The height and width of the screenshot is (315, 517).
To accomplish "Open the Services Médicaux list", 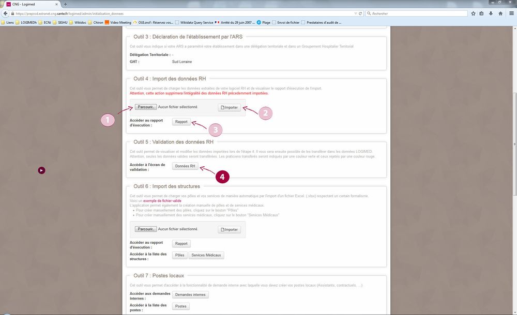I will 206,255.
